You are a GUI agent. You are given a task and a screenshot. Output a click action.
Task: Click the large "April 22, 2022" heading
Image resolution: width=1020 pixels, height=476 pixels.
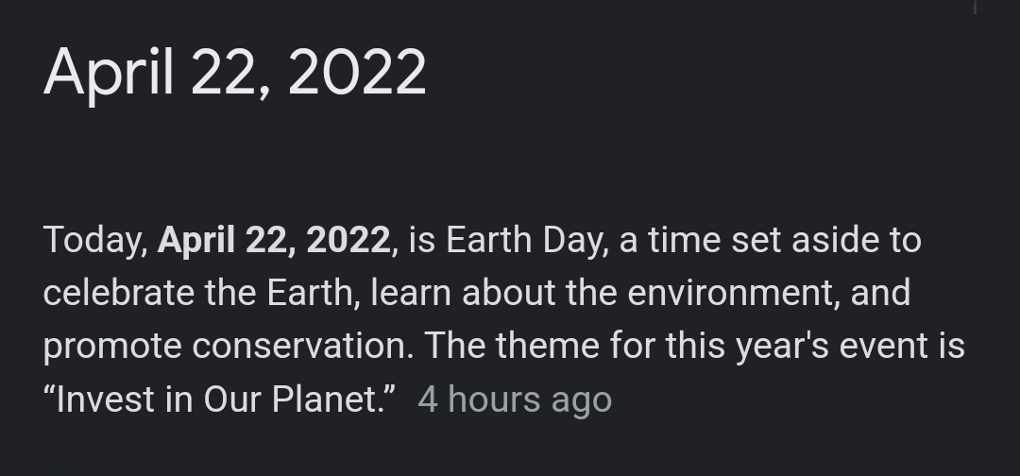pos(234,73)
